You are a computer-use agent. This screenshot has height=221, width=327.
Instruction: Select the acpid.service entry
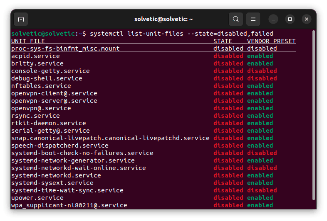(35, 56)
